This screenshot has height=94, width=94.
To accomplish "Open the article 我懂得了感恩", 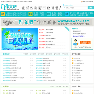I will [x=14, y=63].
